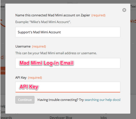The height and width of the screenshot is (119, 136).
Task: Open the partially hidden Help footer link
Action: click(x=3, y=106)
